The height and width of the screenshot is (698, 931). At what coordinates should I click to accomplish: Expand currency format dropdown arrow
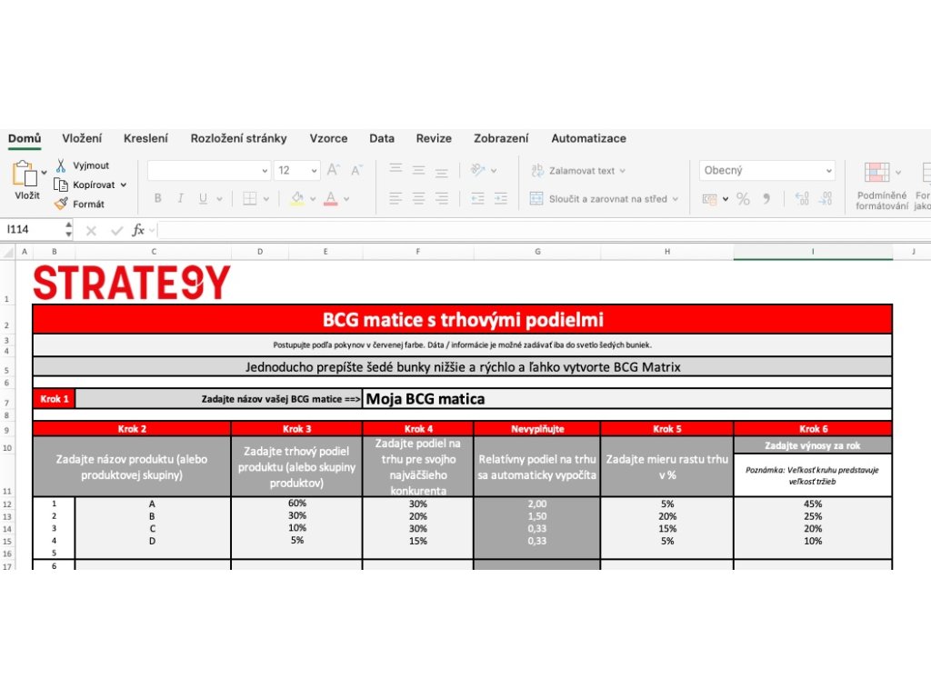pyautogui.click(x=726, y=199)
